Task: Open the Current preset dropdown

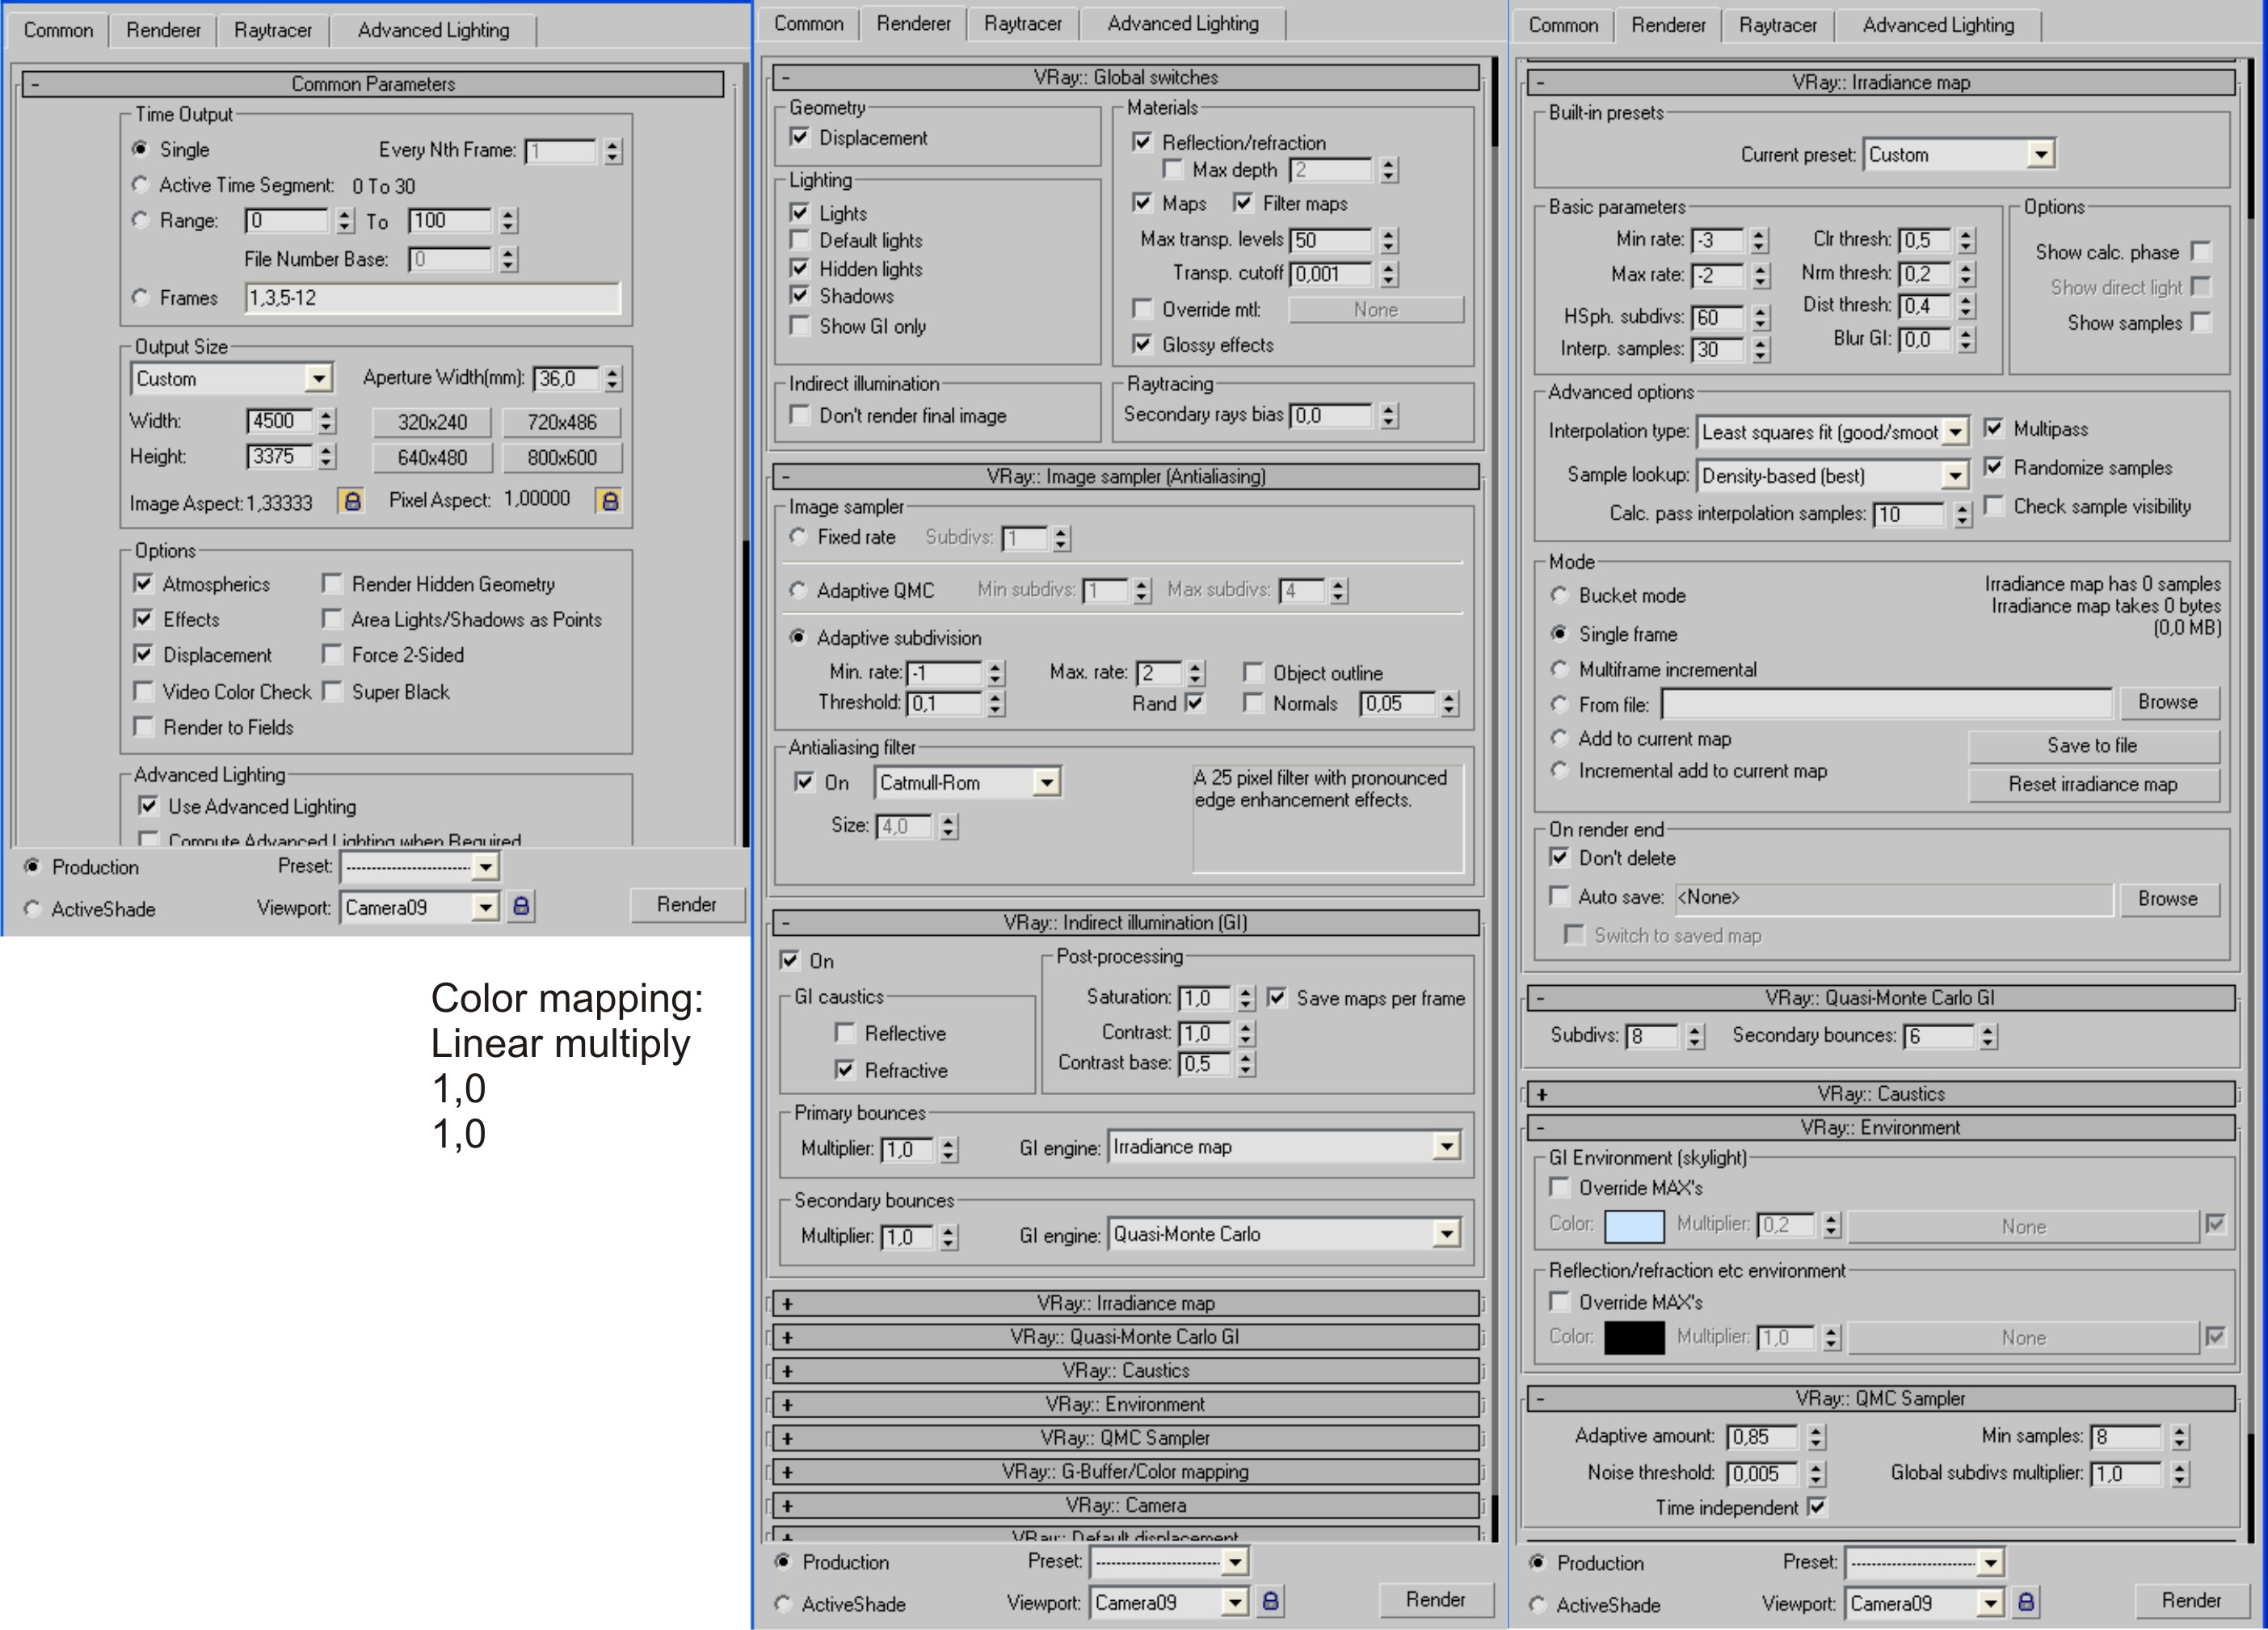Action: (x=2041, y=154)
